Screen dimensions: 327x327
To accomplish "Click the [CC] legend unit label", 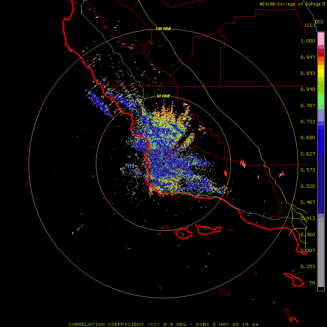I will click(x=310, y=25).
